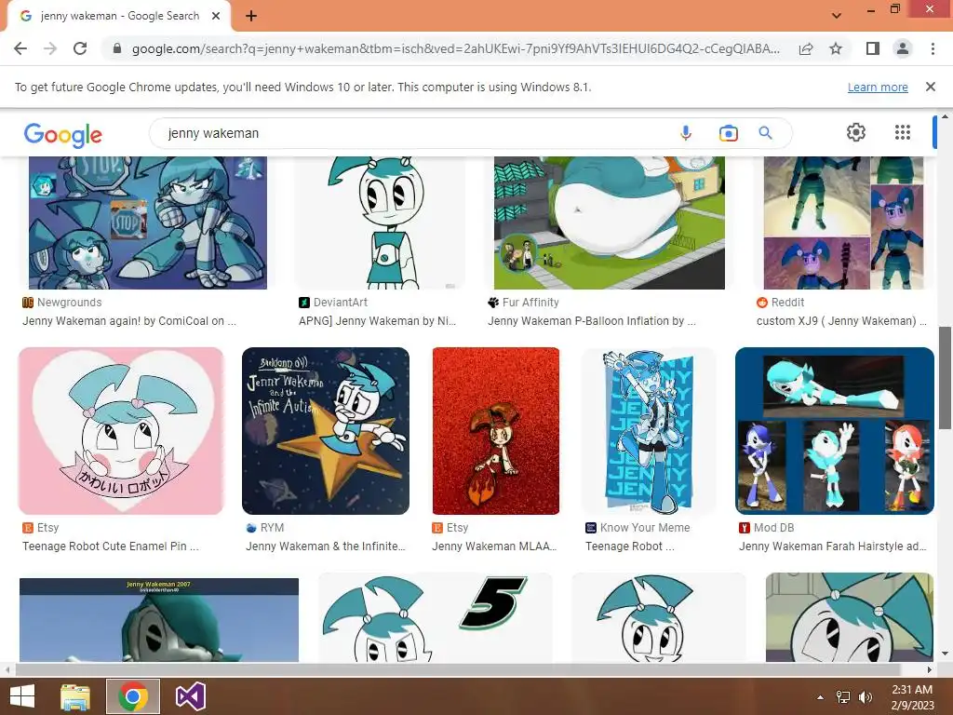
Task: Click the volume speaker tray icon
Action: [865, 697]
